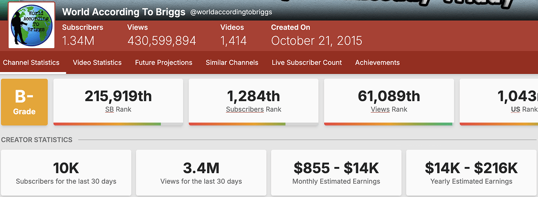Click the 1,284th subscribers rank value
Image resolution: width=538 pixels, height=197 pixels.
coord(253,96)
